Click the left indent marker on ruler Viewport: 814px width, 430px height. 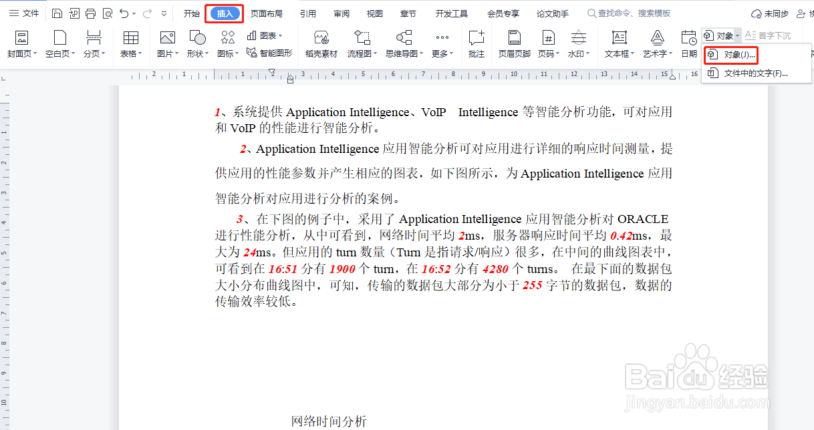coord(290,79)
